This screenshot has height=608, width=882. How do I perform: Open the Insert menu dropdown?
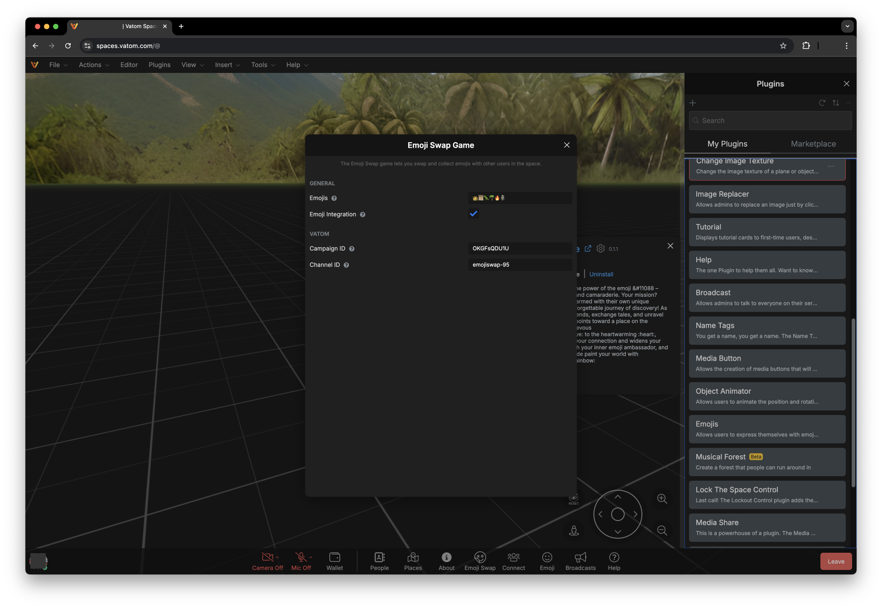tap(227, 65)
